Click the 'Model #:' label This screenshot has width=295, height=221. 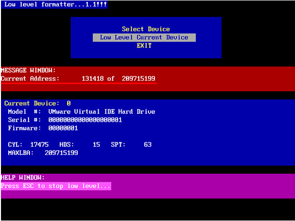click(x=25, y=111)
